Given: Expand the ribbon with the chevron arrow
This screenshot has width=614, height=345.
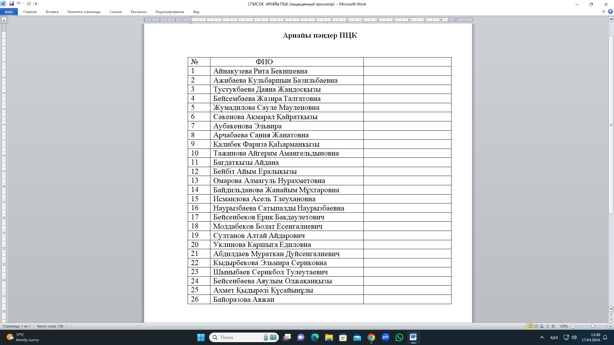Looking at the screenshot, I should tap(603, 11).
